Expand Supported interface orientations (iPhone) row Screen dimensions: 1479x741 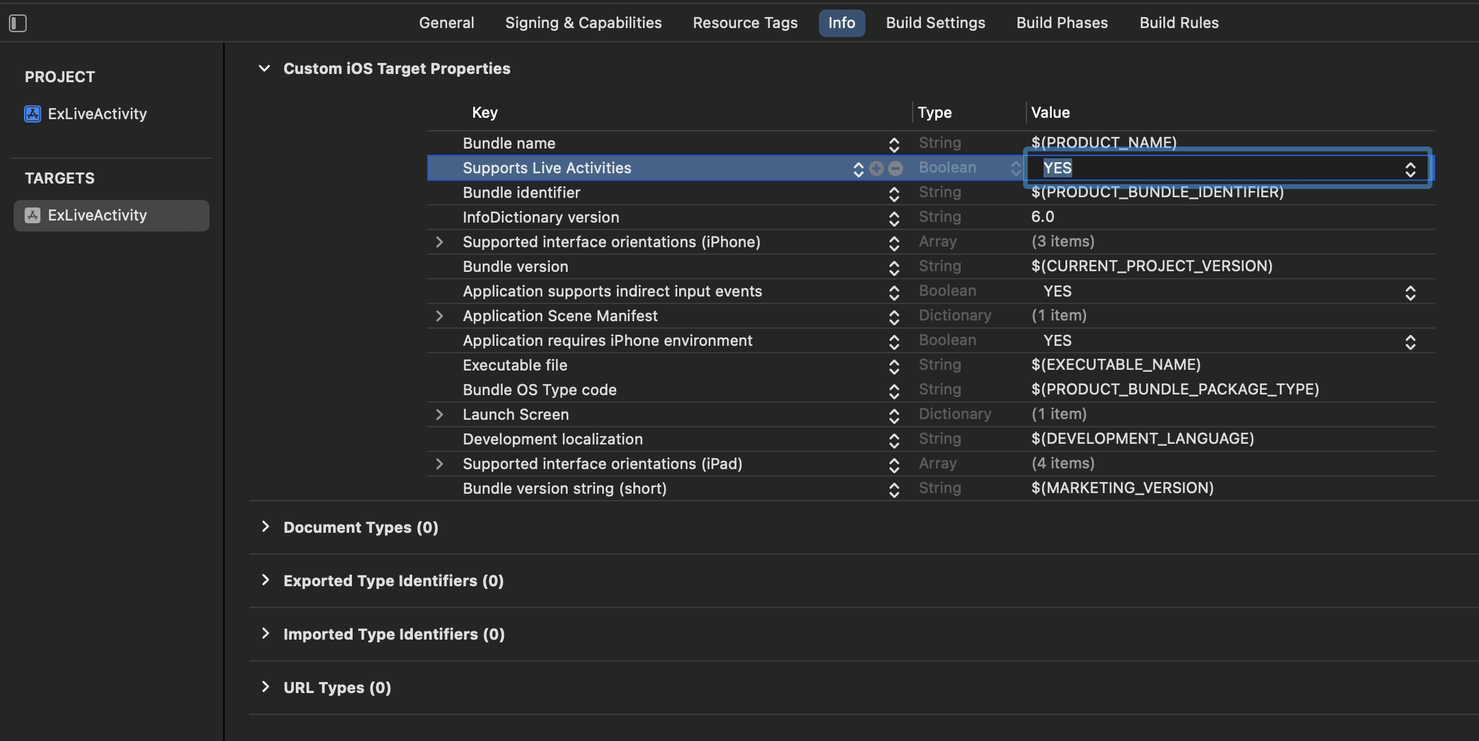[440, 242]
